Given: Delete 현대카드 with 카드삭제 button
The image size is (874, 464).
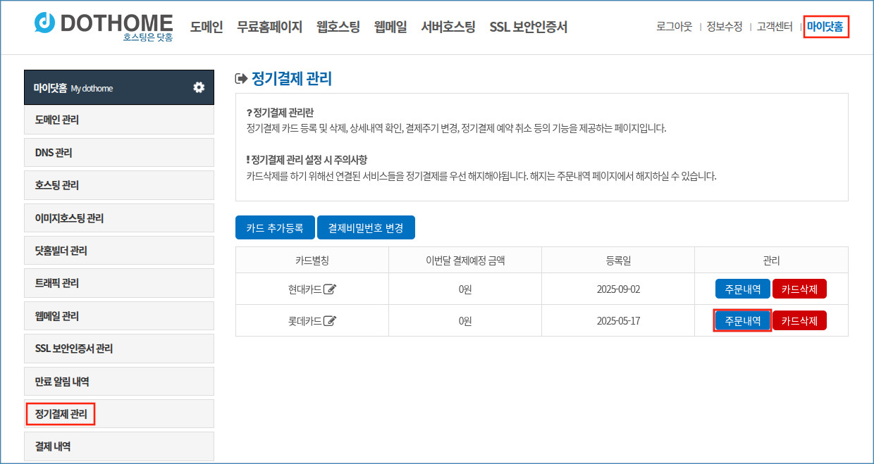Looking at the screenshot, I should (799, 289).
